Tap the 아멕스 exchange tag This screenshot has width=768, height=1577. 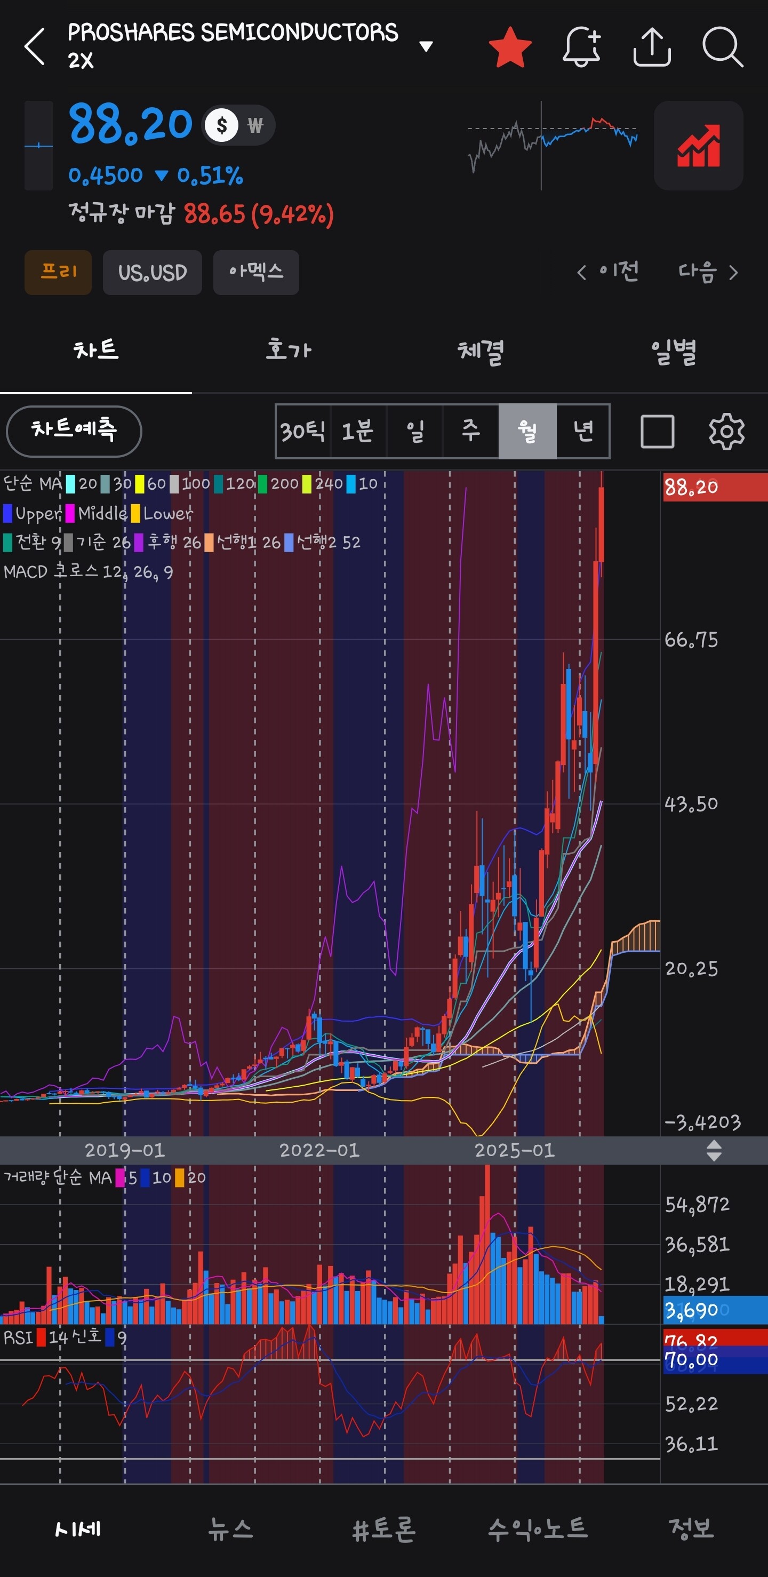tap(256, 273)
